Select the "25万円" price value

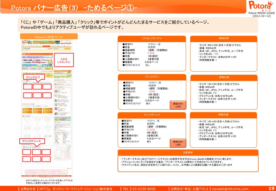coord(152,47)
